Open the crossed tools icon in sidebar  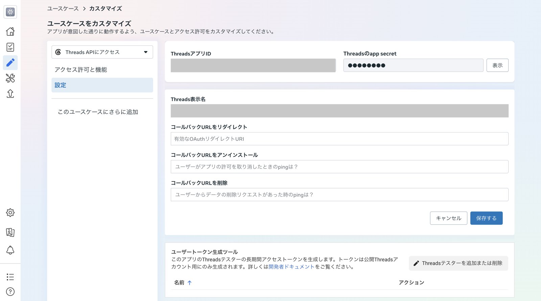coord(10,78)
